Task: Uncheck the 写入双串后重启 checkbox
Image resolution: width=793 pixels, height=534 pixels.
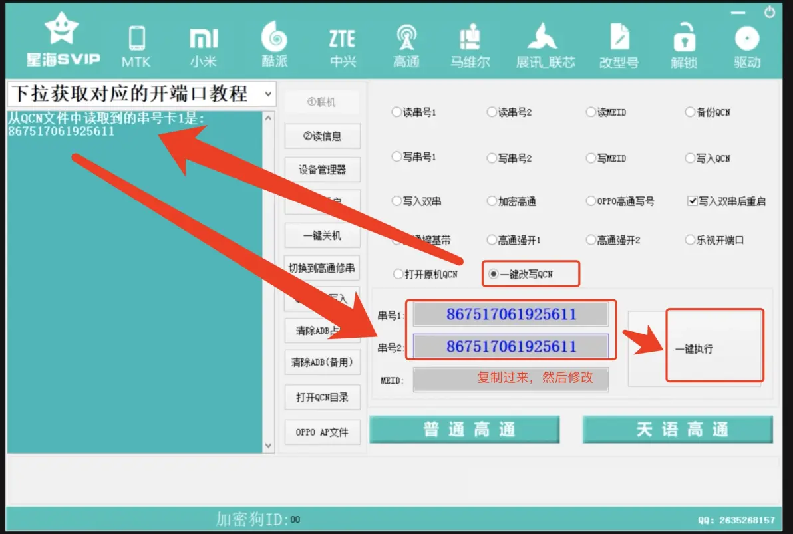Action: 692,201
